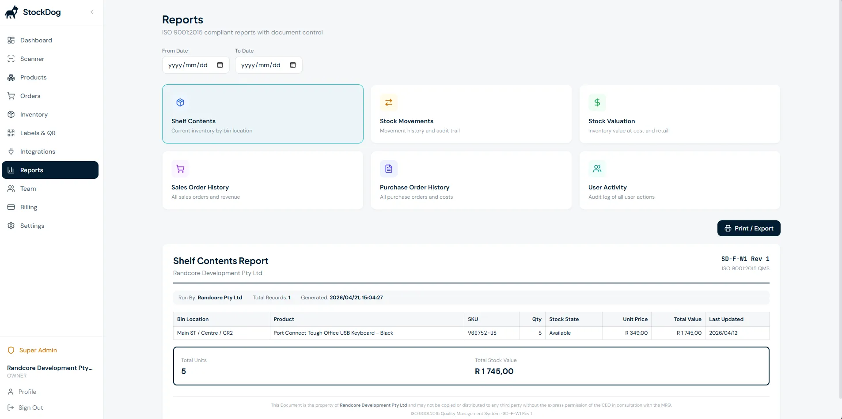Click the Labels & QR code icon
This screenshot has width=842, height=419.
click(x=11, y=133)
